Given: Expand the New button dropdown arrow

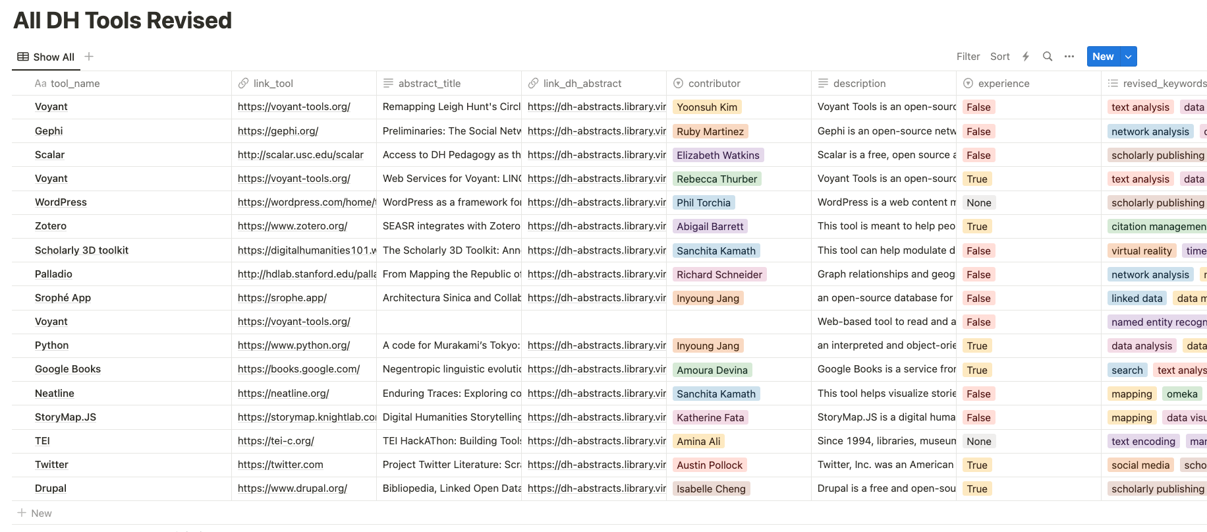Looking at the screenshot, I should coord(1129,57).
